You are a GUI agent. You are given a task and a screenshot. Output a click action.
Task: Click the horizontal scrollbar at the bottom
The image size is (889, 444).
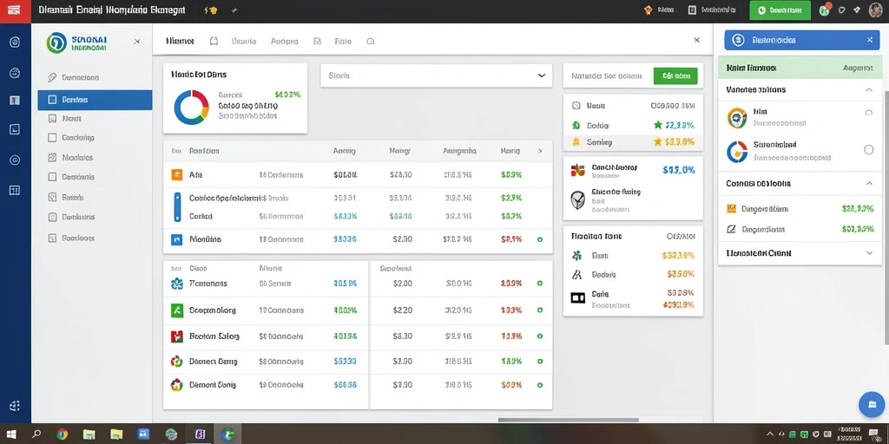[568, 420]
